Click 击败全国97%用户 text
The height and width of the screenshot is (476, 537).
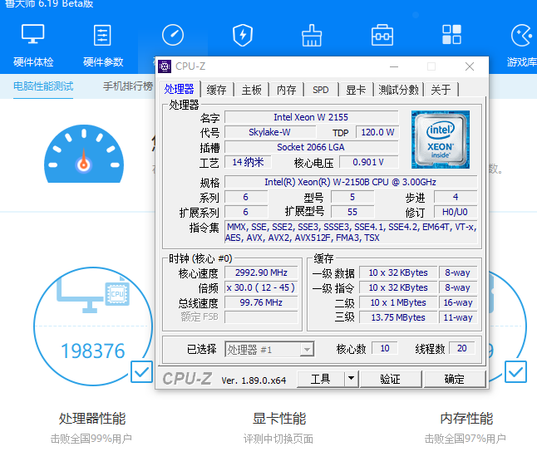466,439
